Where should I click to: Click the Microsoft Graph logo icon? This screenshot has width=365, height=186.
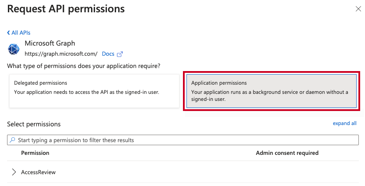pyautogui.click(x=14, y=49)
